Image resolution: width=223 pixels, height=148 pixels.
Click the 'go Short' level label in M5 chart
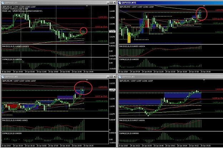(101, 96)
